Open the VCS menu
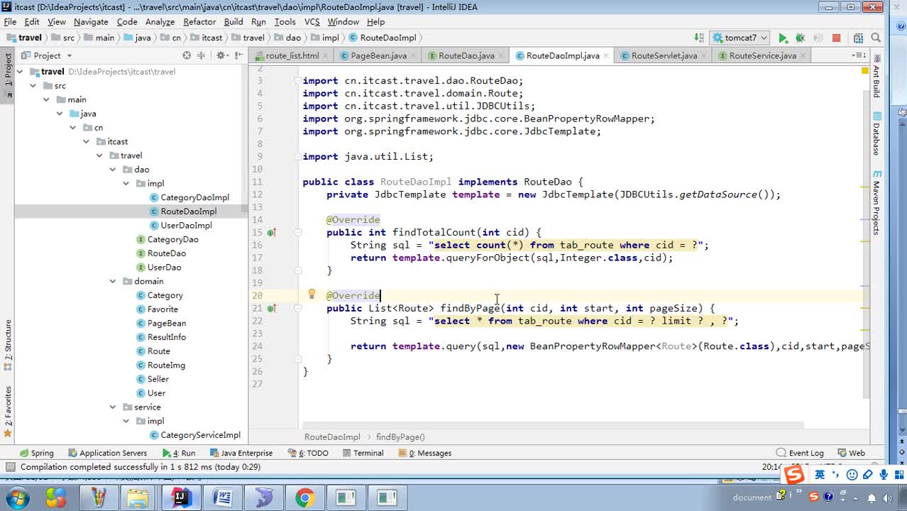907x511 pixels. point(312,22)
